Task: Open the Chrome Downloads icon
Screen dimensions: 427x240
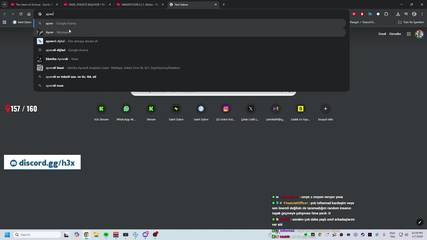Action: 398,14
